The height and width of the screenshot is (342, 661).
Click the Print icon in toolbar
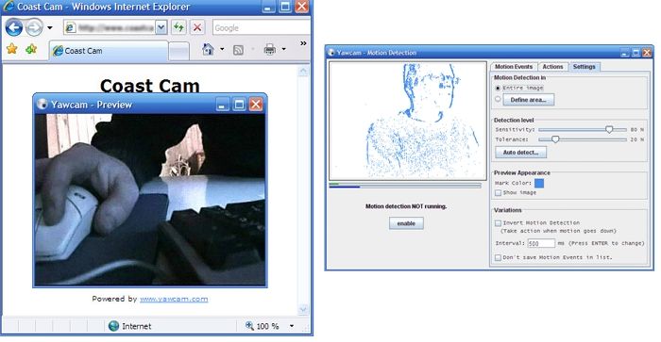tap(270, 49)
